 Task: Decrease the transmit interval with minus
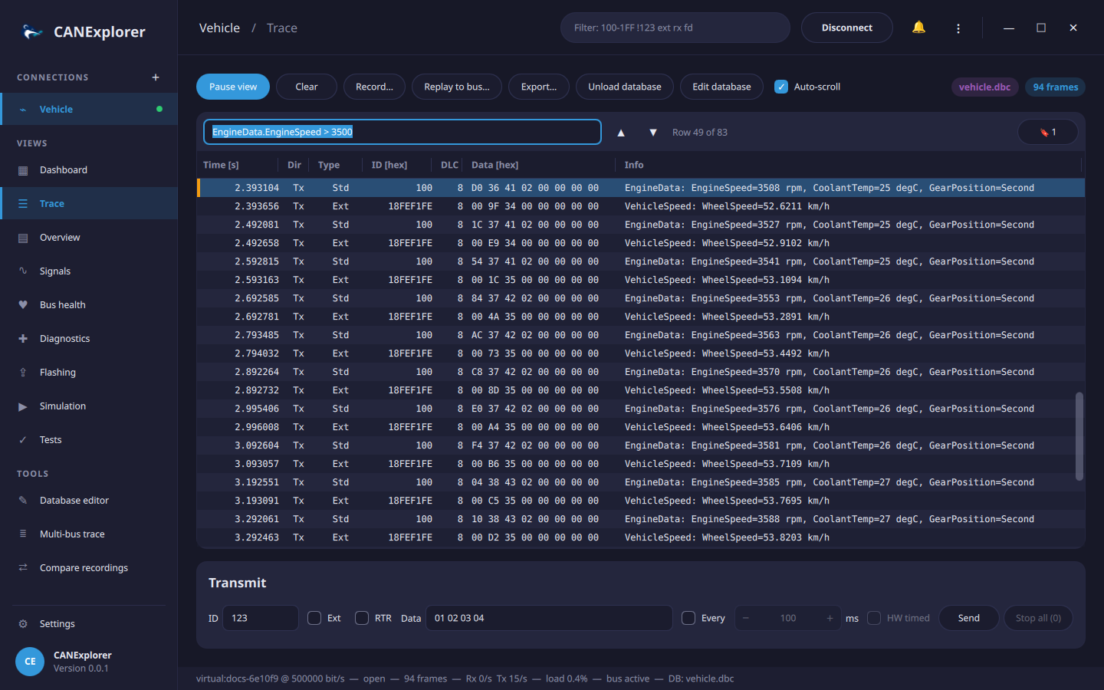745,618
